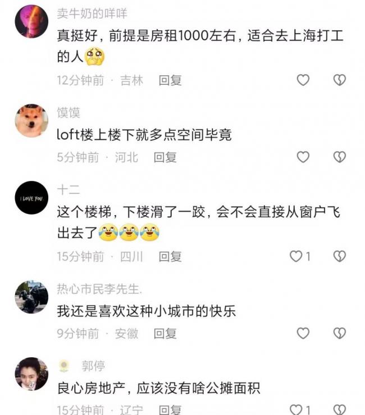This screenshot has height=415, width=365.
Task: Like the 这个楼梯 comment by 十二
Action: click(296, 256)
